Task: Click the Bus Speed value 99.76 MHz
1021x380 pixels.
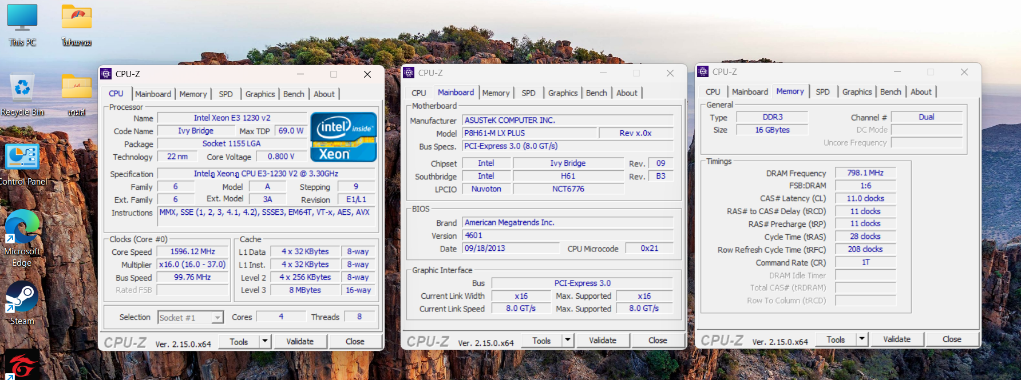Action: pos(192,277)
